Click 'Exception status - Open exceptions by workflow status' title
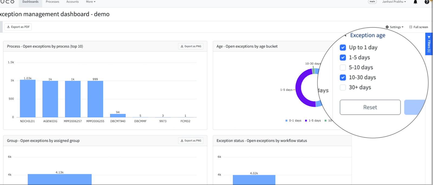 point(262,141)
